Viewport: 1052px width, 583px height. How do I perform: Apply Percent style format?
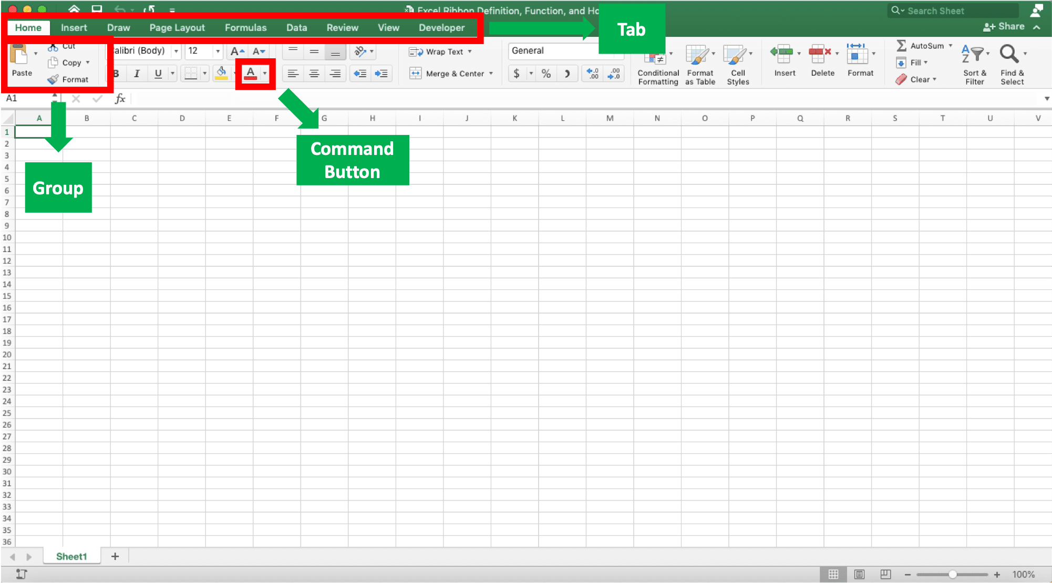[546, 74]
